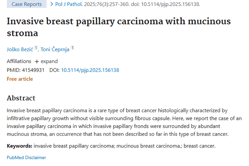Click the bold Keywords label

(x=19, y=146)
